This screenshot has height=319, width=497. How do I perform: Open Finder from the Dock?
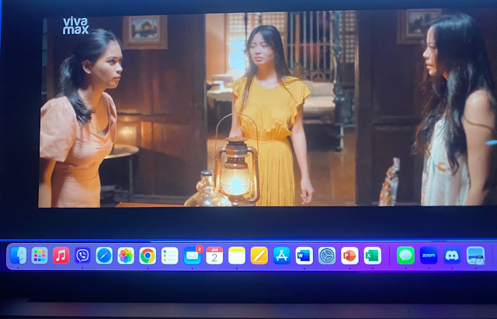[18, 255]
